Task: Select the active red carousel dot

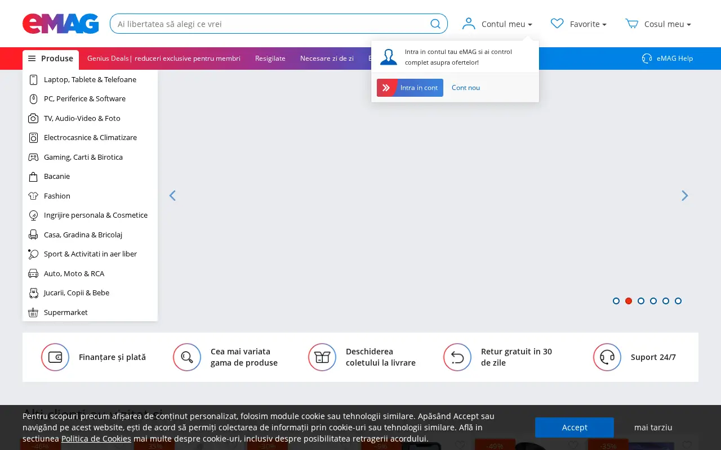Action: point(629,301)
